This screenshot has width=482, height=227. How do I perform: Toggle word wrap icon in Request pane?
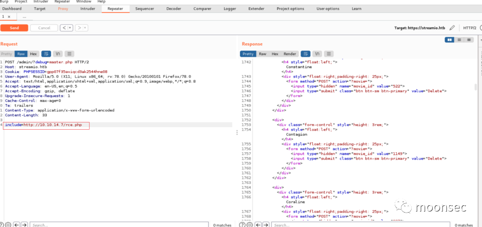pos(46,54)
